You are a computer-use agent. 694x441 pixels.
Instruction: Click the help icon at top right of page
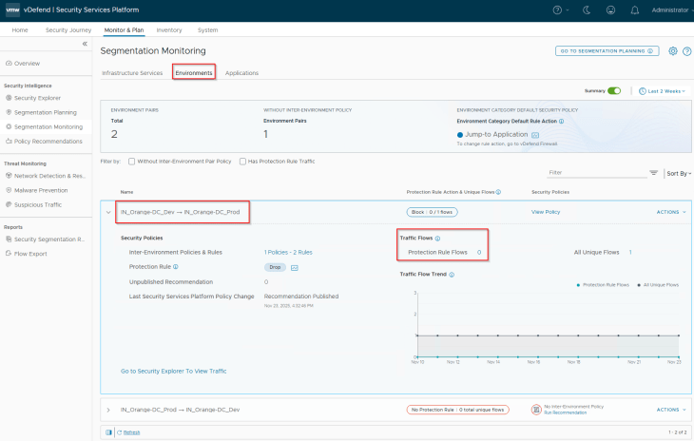687,50
